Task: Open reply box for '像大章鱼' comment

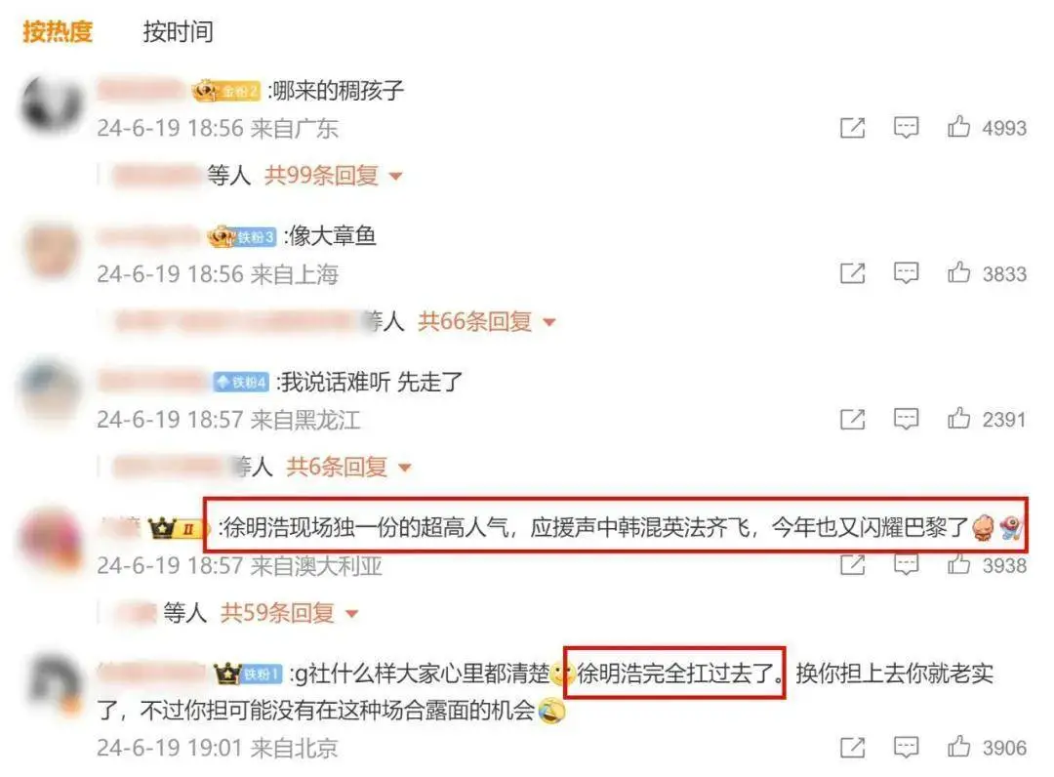Action: (x=906, y=273)
